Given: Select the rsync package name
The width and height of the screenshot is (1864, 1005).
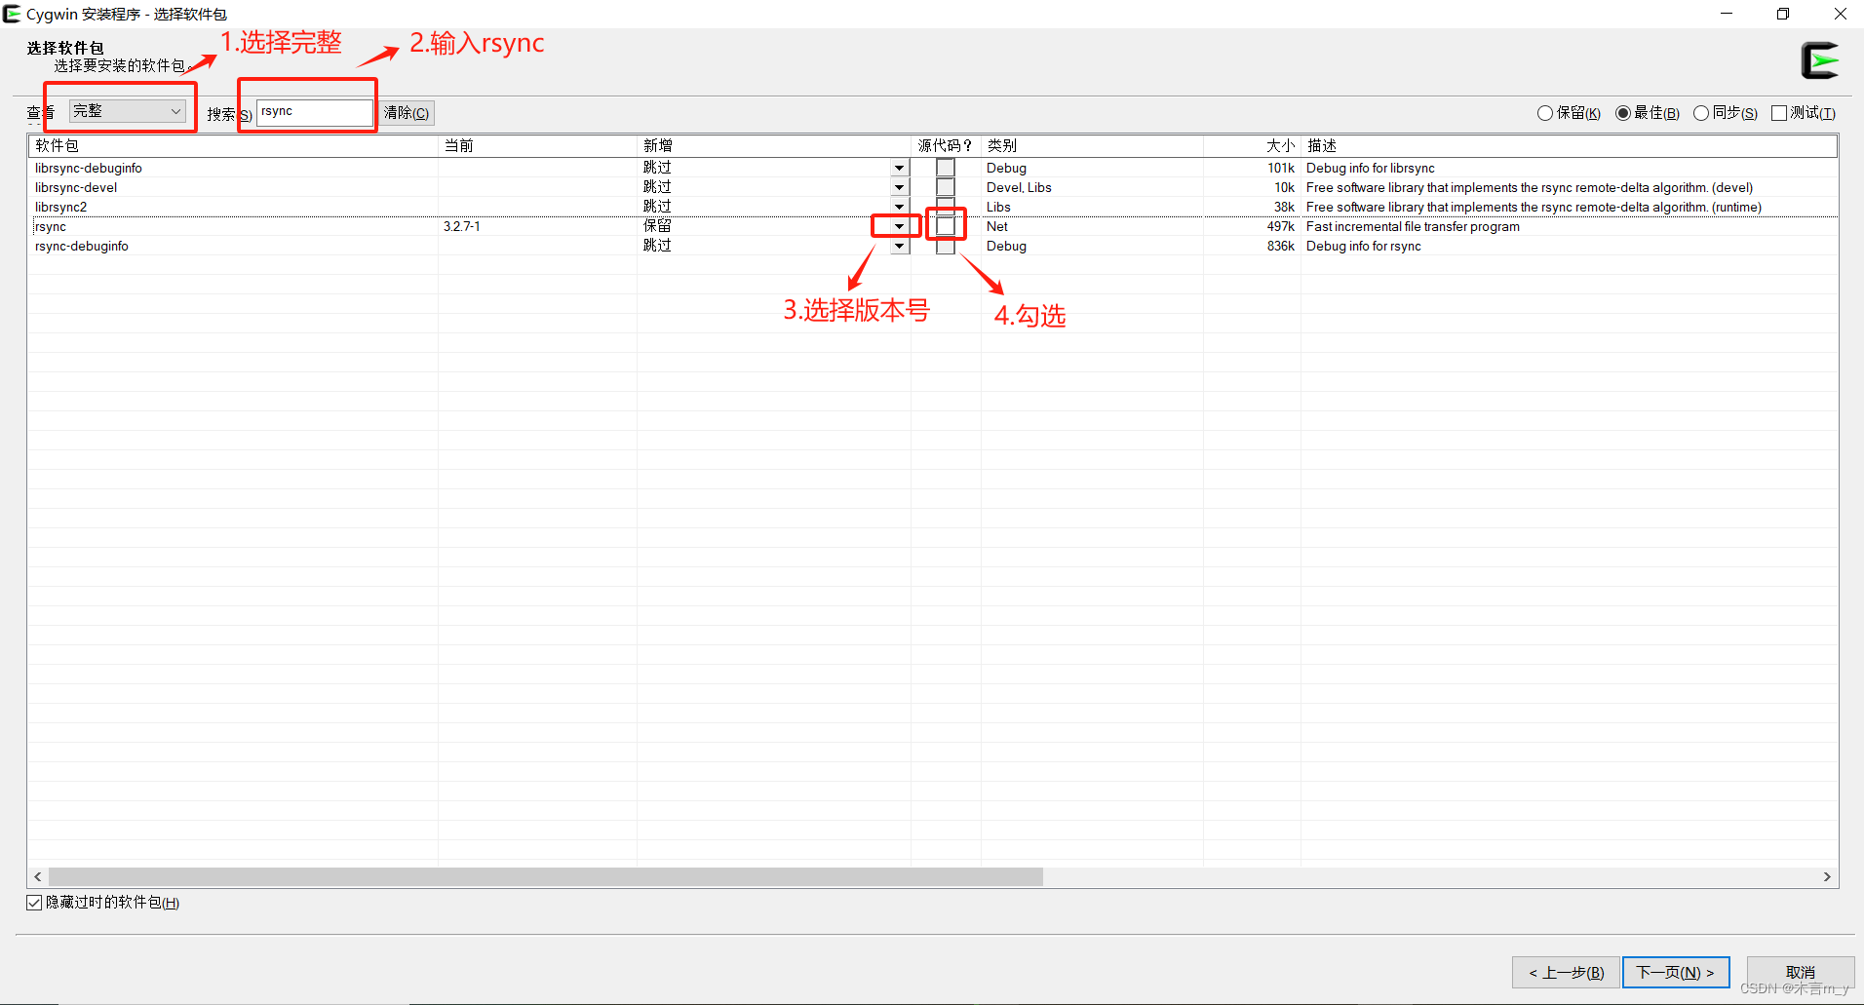Looking at the screenshot, I should point(51,226).
